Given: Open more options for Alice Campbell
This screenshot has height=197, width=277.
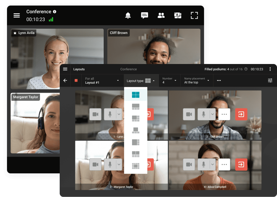Looking at the screenshot, I should [224, 164].
